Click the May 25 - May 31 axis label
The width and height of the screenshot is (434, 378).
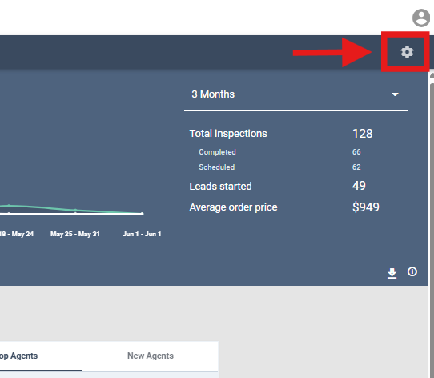[x=75, y=234]
